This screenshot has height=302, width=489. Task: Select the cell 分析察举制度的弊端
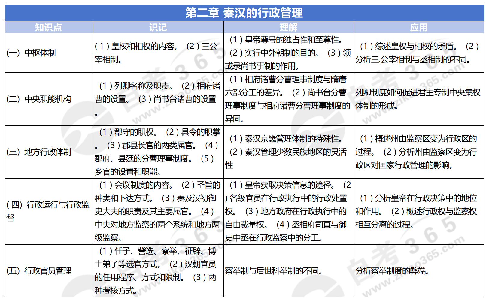click(x=419, y=271)
